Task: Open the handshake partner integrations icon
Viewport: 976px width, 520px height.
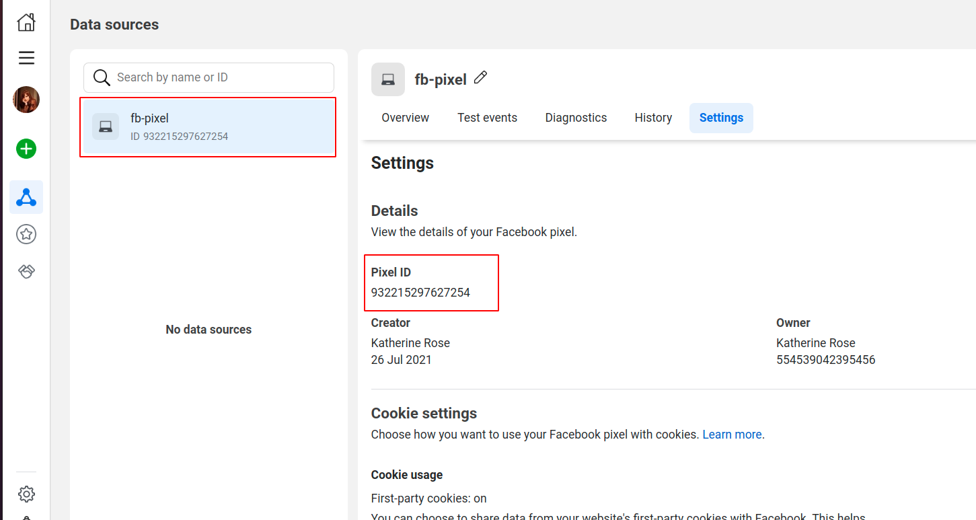Action: click(26, 271)
